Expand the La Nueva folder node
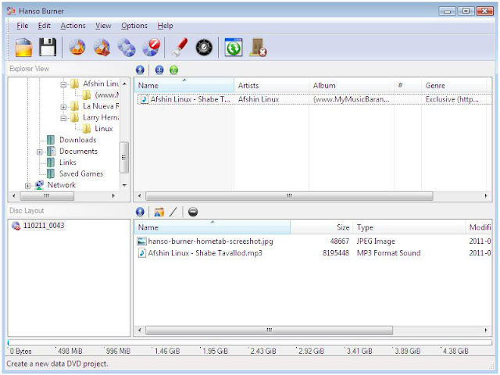Image resolution: width=500 pixels, height=375 pixels. (x=63, y=107)
